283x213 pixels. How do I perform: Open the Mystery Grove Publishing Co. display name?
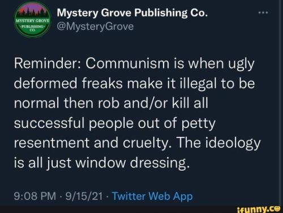[132, 13]
